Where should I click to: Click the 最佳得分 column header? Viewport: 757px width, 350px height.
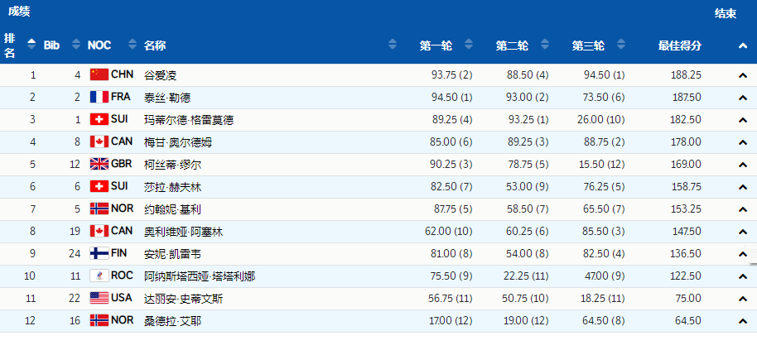(680, 46)
